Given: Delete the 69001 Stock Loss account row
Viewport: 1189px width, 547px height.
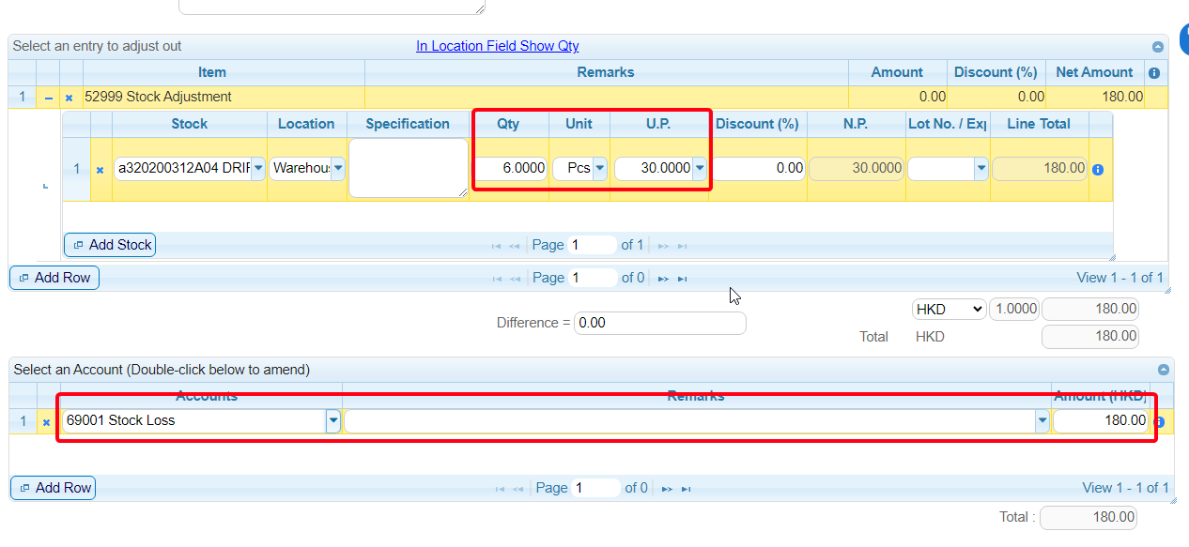Looking at the screenshot, I should coord(46,422).
